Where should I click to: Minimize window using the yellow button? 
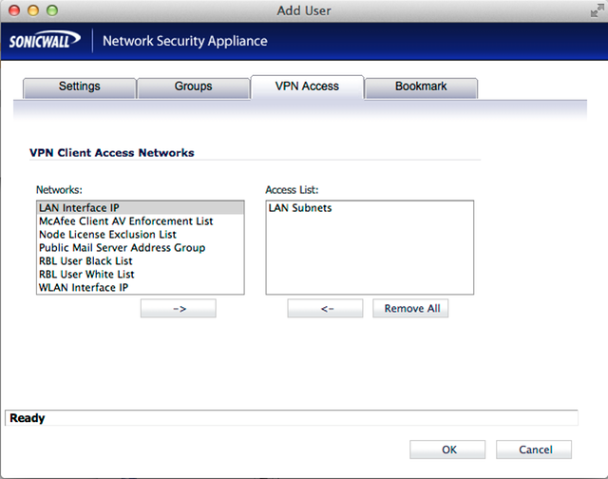33,10
